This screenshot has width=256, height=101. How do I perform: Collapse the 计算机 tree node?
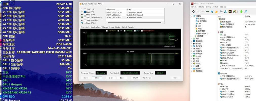click(x=192, y=16)
